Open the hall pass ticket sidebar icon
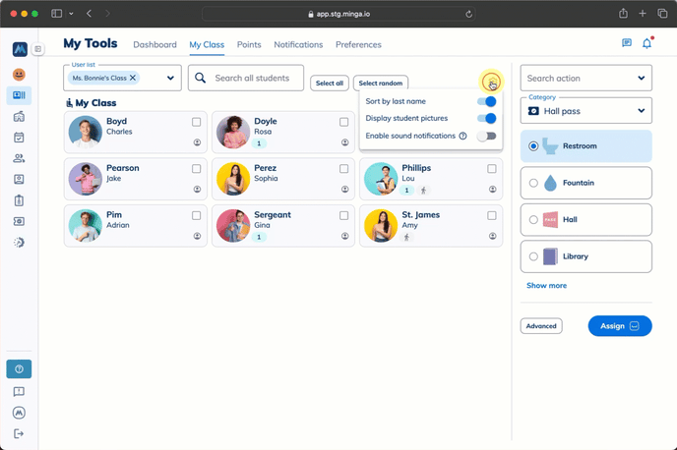This screenshot has height=450, width=677. pyautogui.click(x=19, y=221)
